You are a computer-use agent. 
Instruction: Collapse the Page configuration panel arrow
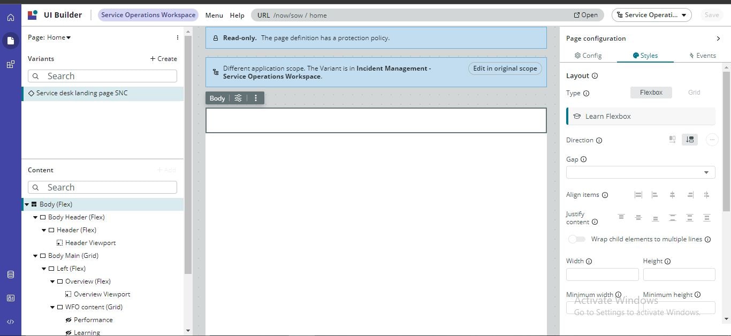(x=718, y=39)
